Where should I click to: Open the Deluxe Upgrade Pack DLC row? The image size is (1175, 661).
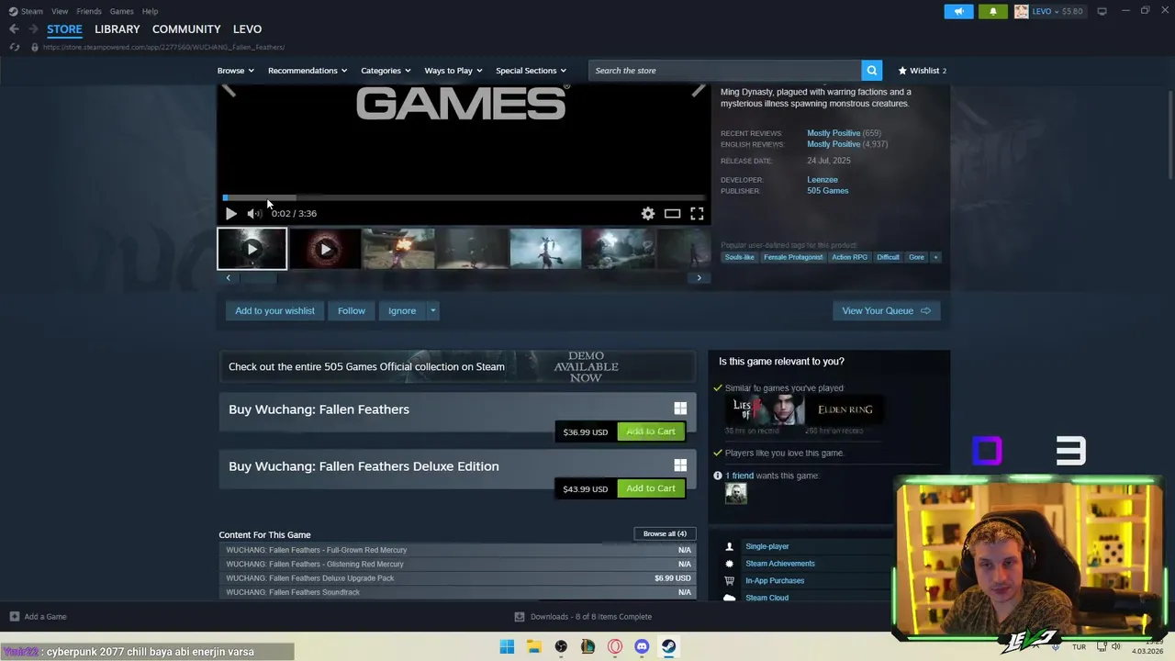click(x=457, y=578)
